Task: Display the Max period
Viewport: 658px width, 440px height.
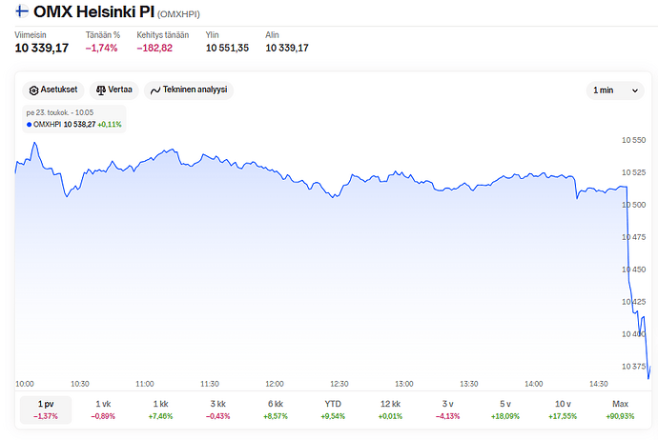Action: coord(620,410)
